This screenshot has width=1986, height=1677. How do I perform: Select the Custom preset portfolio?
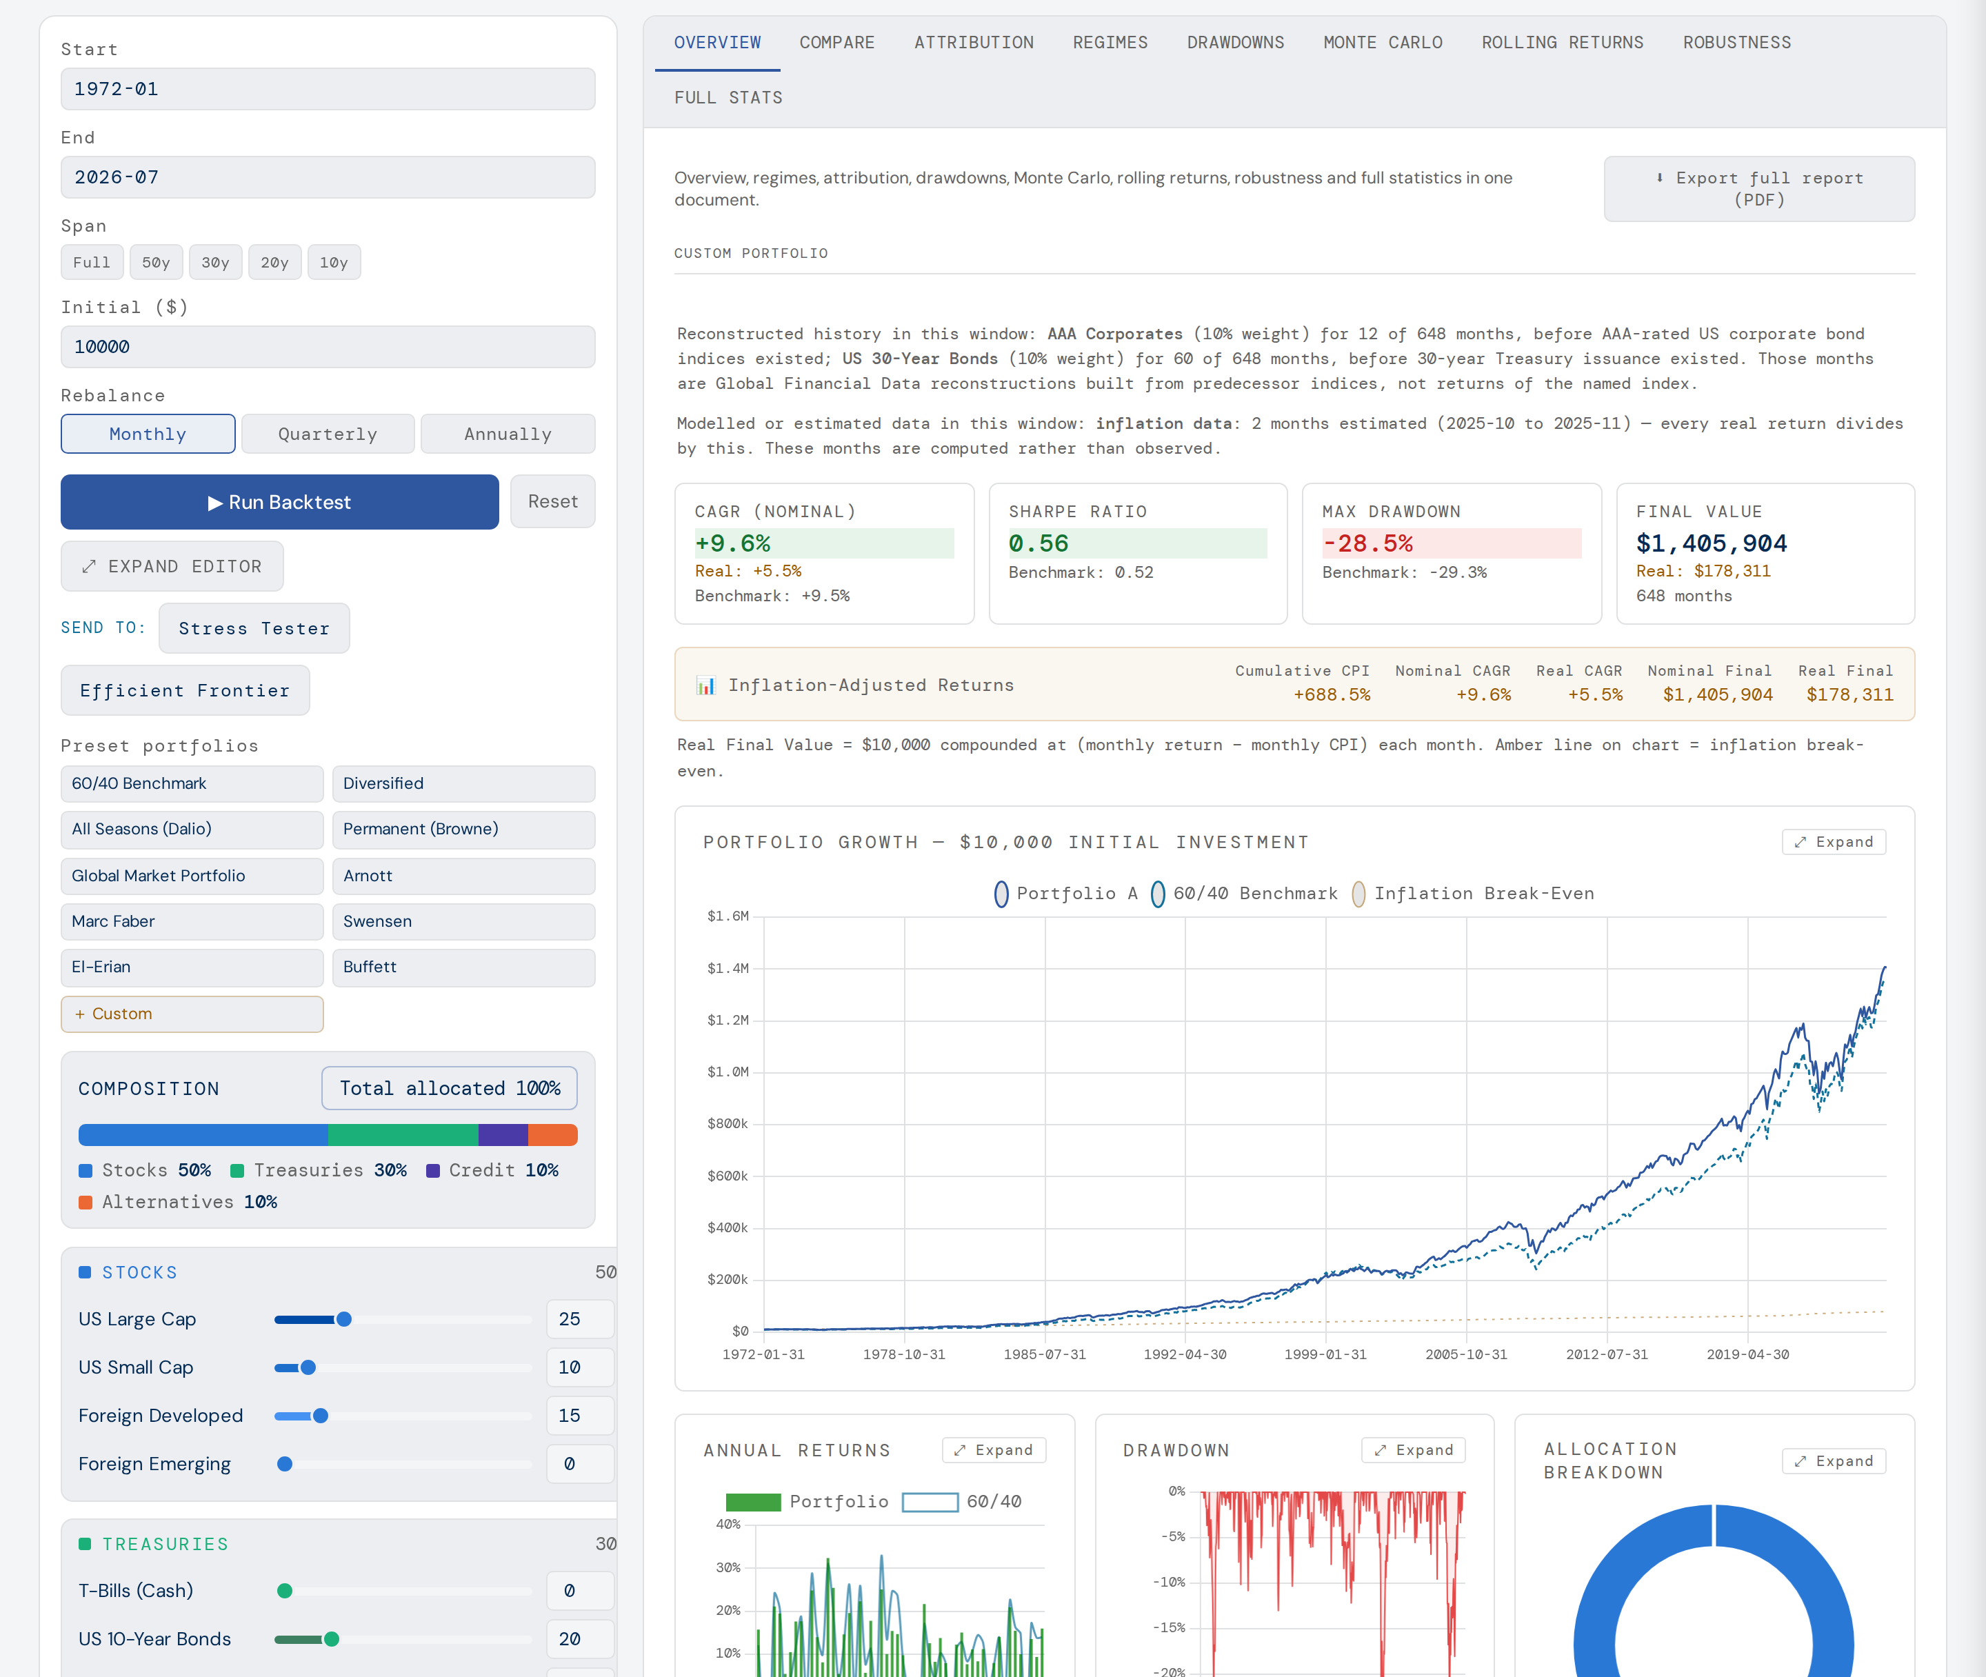(x=192, y=1014)
